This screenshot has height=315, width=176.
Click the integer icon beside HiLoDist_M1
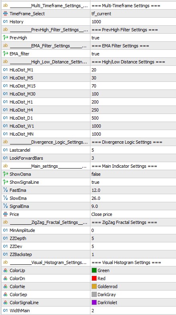[x=6, y=70]
